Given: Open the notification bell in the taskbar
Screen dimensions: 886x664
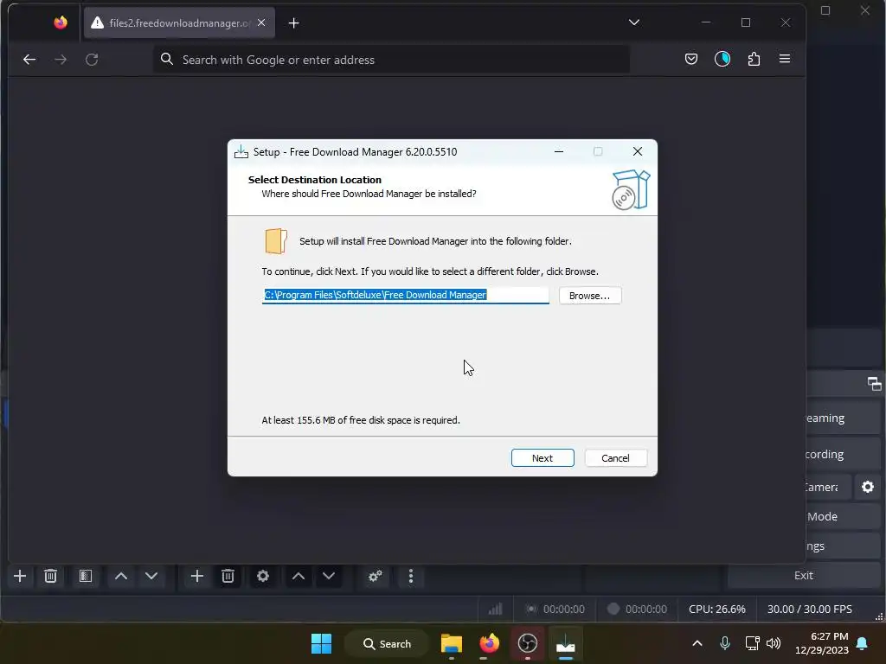Looking at the screenshot, I should 863,643.
